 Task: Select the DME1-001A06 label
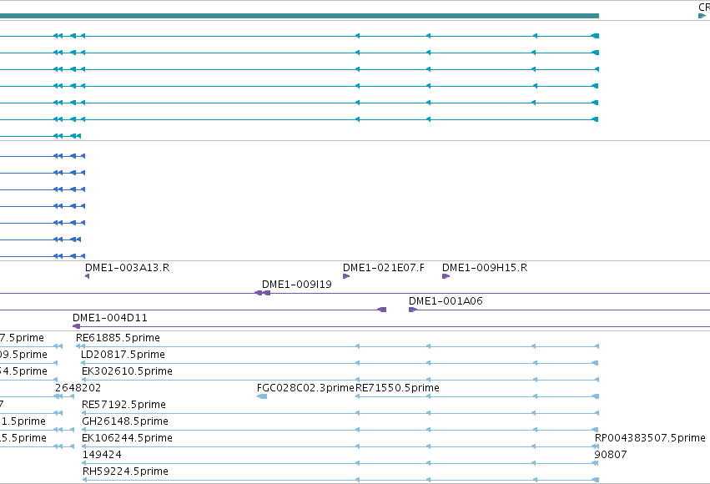coord(446,301)
